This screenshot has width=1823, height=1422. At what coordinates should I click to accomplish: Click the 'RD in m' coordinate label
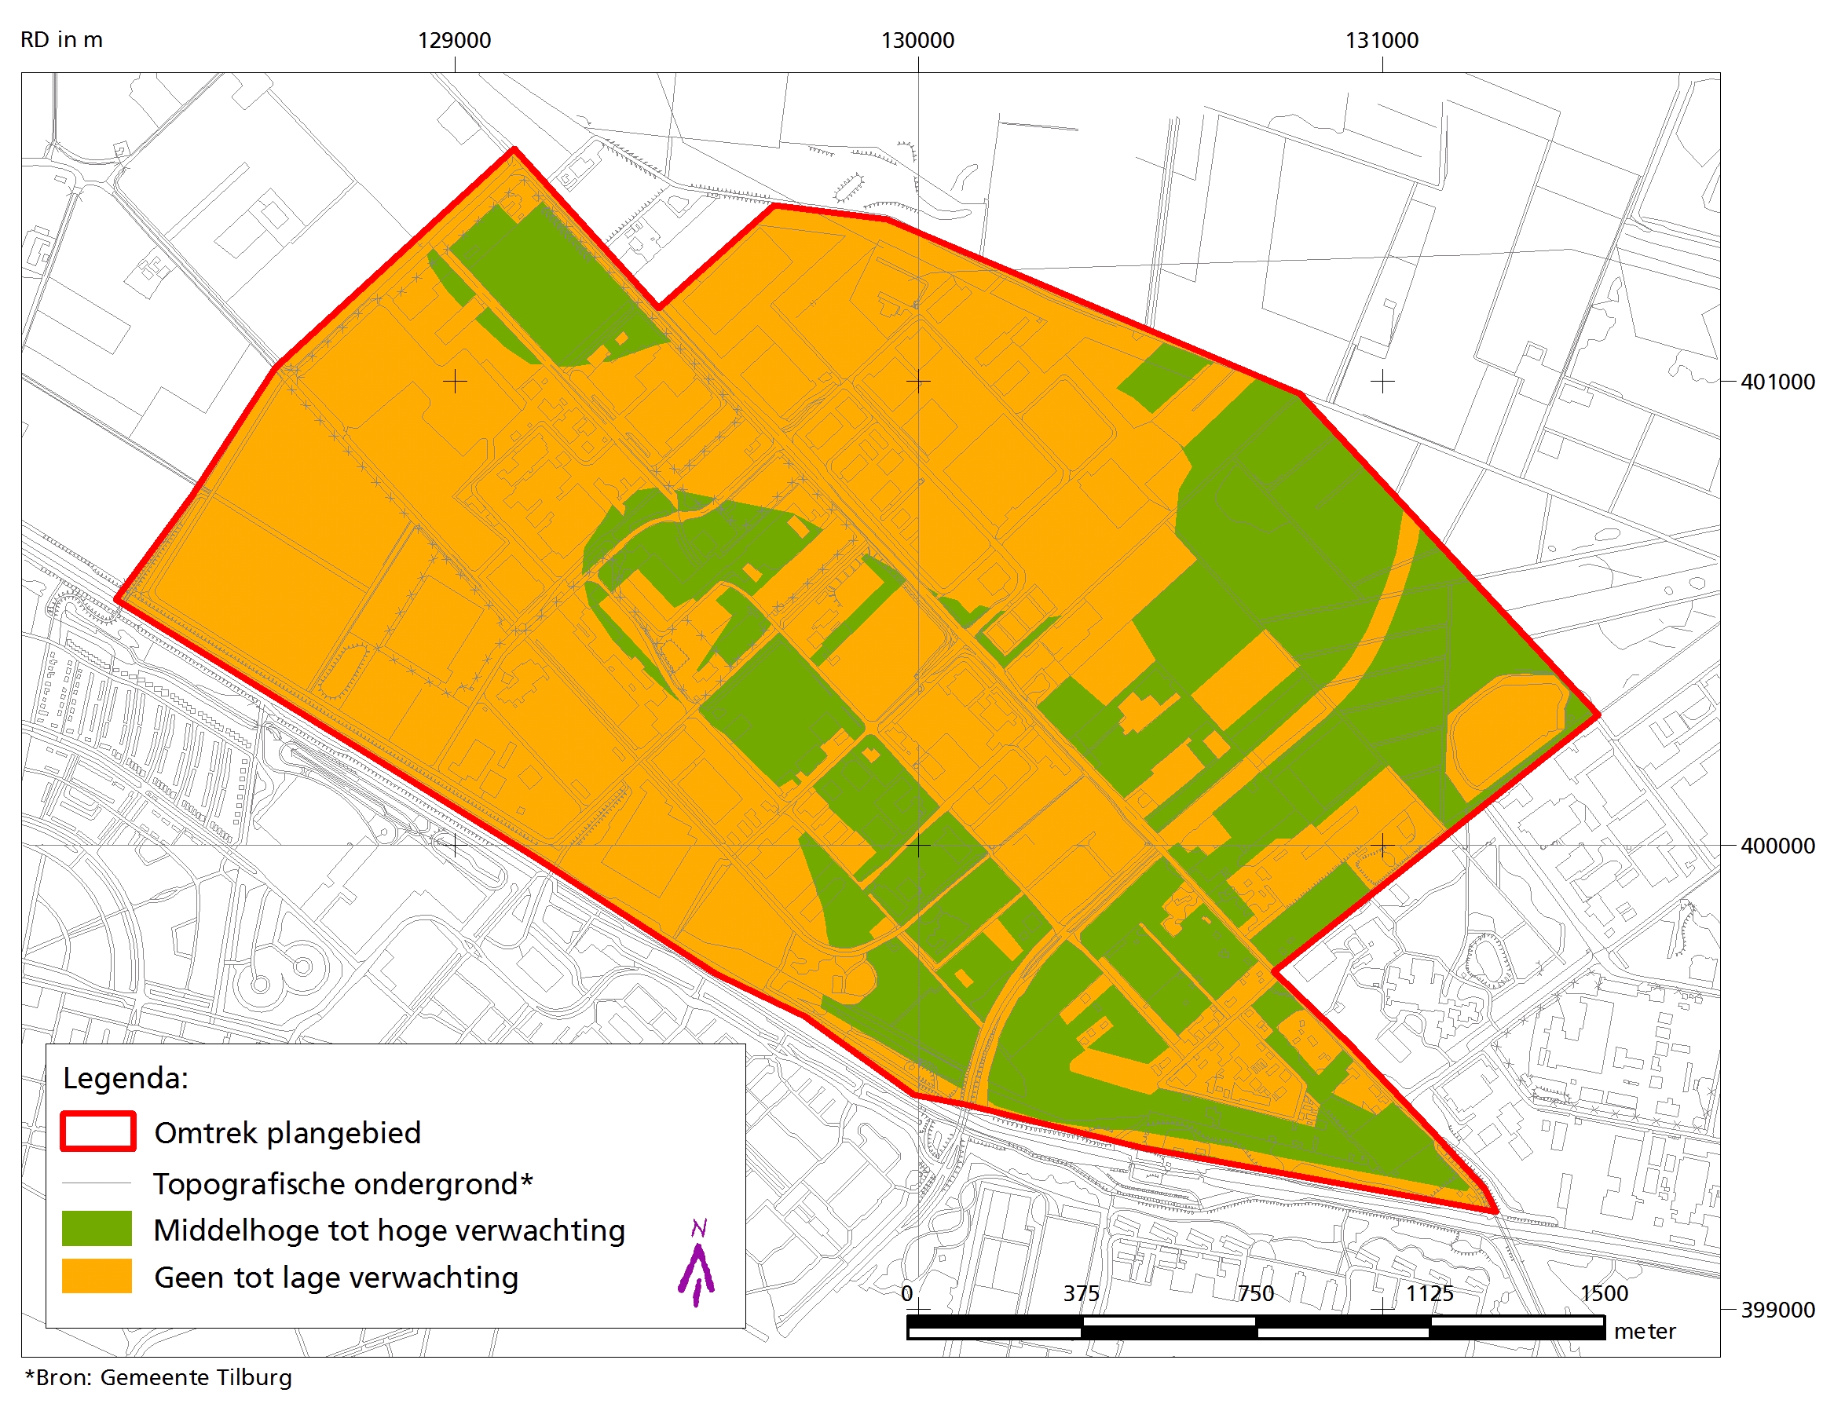click(x=62, y=40)
